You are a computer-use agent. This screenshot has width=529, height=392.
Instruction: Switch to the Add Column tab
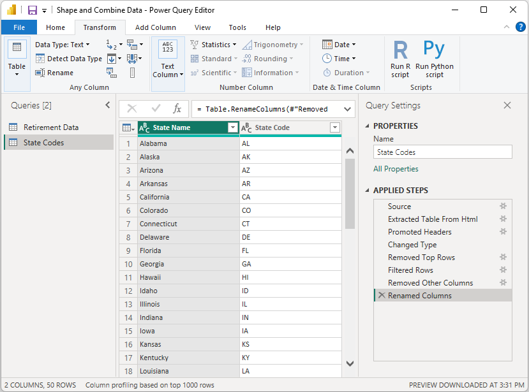(156, 27)
